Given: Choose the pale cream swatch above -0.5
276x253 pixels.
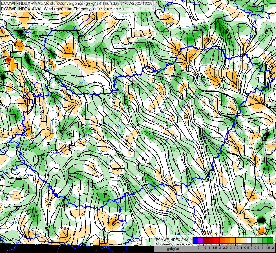Looking at the screenshot, I should point(244,241).
